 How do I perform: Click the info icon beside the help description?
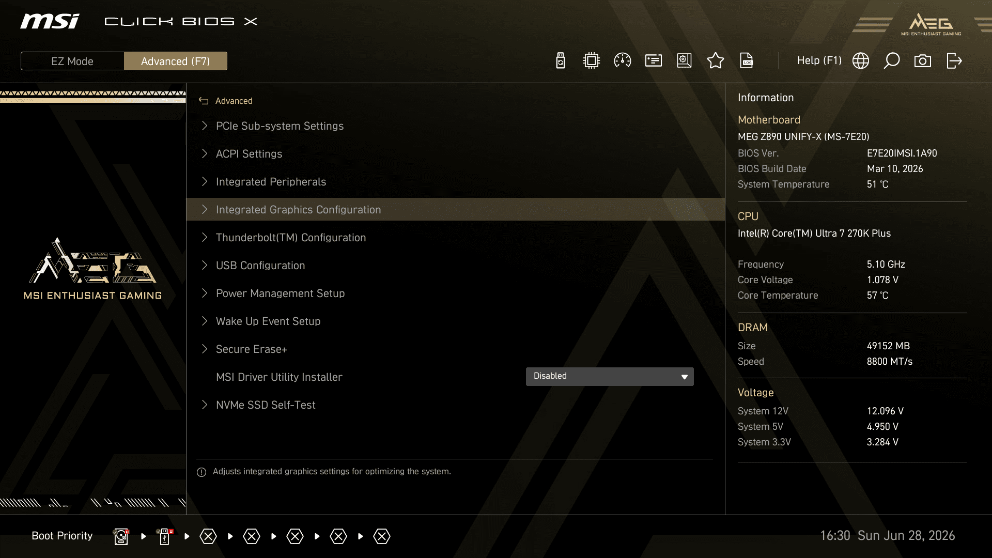(x=202, y=472)
